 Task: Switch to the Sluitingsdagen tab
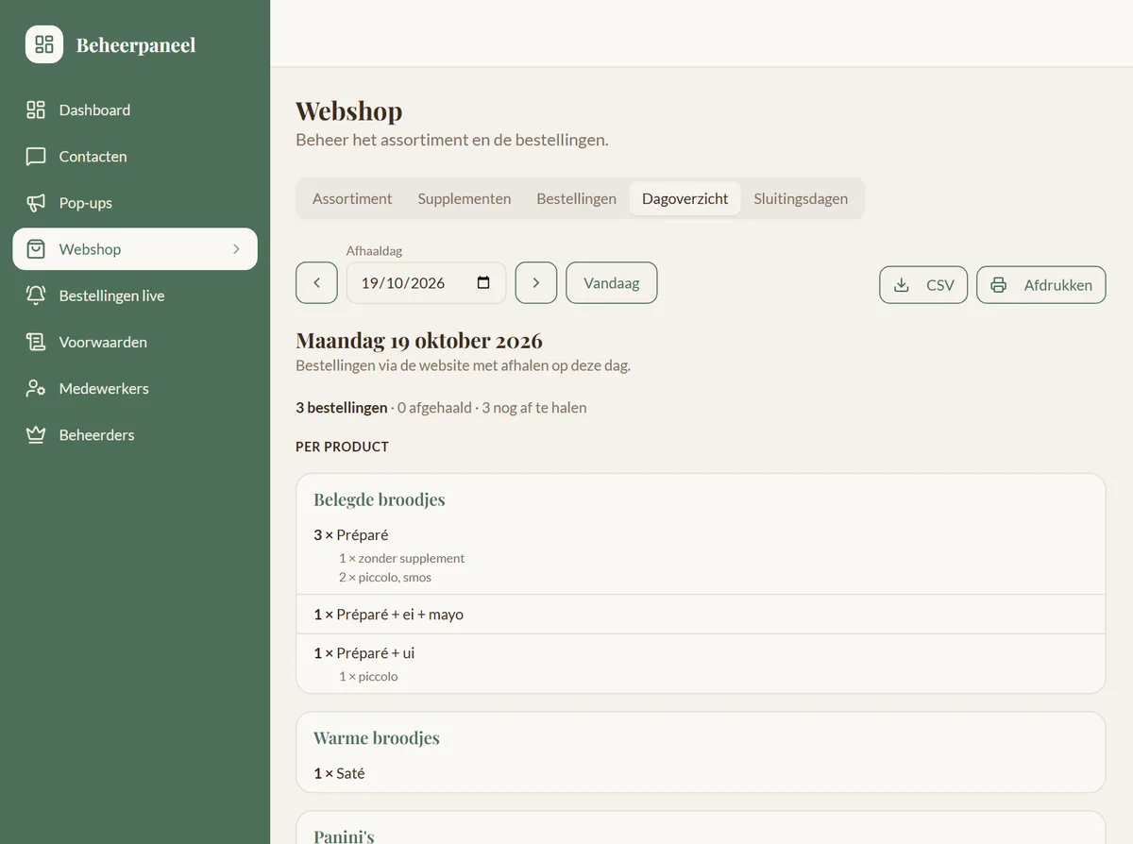(801, 198)
